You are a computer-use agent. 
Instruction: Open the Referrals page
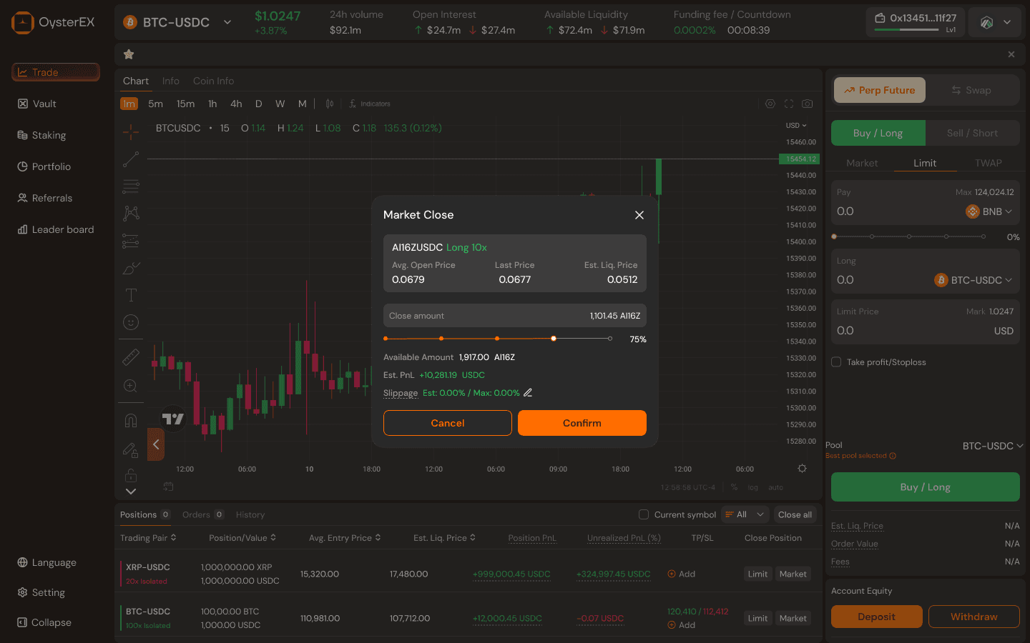click(x=45, y=198)
